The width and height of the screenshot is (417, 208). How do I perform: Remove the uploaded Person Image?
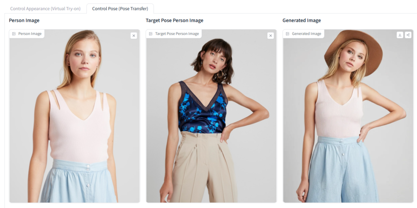point(134,35)
